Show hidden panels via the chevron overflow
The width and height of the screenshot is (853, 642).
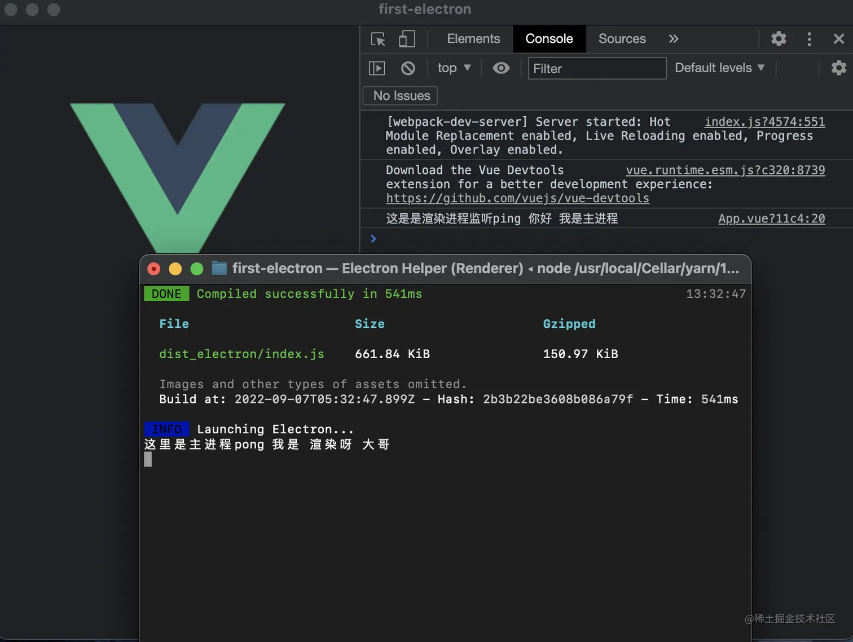(x=673, y=39)
